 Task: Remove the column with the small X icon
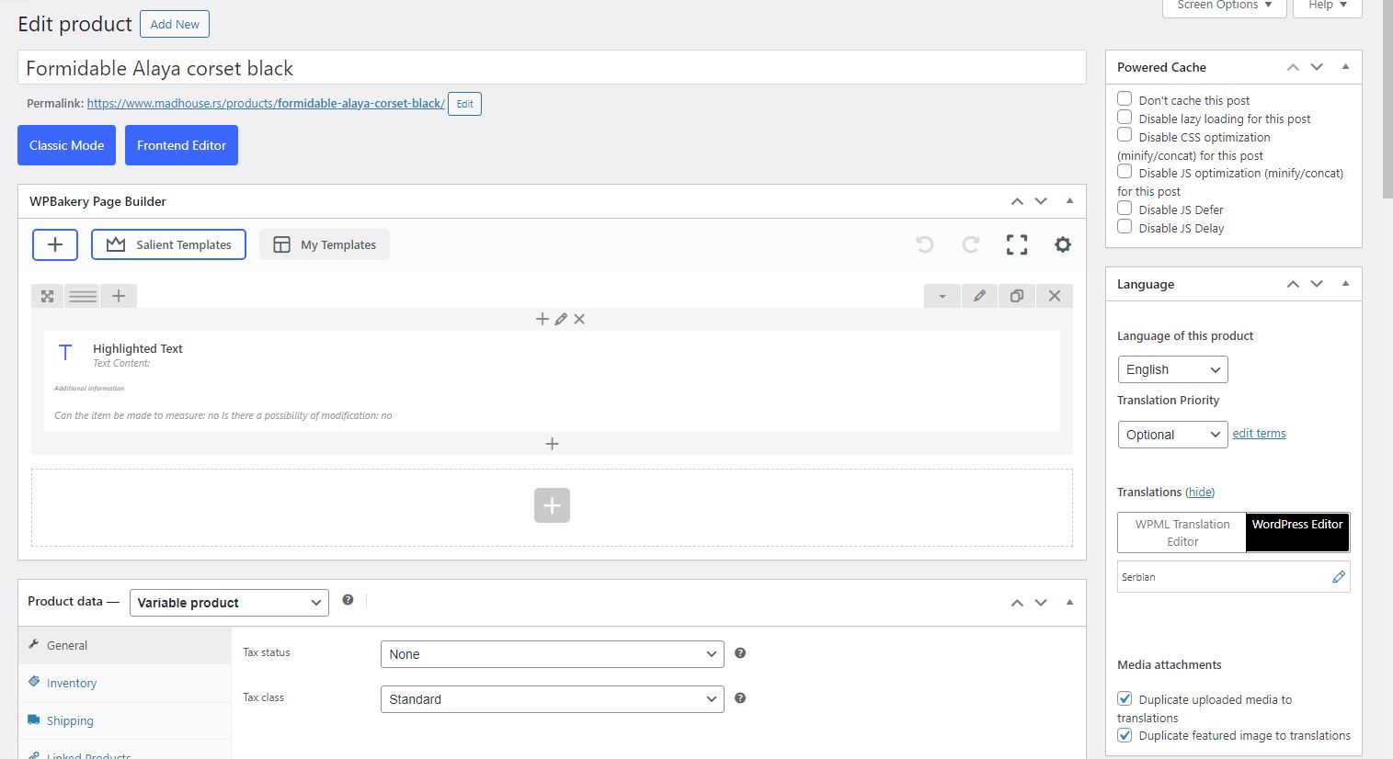click(x=579, y=319)
